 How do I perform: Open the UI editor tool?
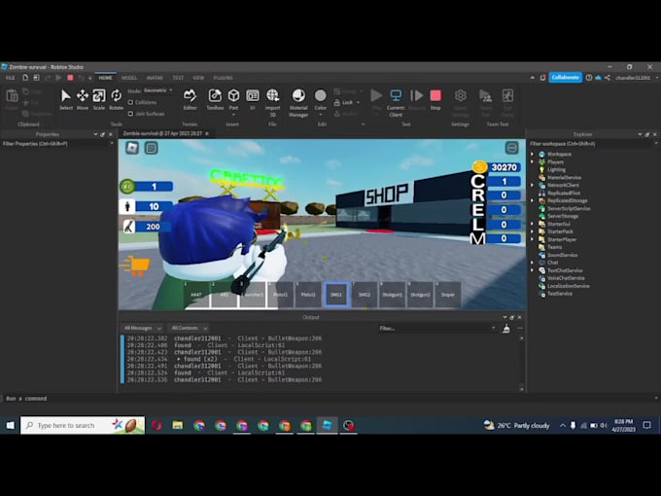[x=252, y=99]
